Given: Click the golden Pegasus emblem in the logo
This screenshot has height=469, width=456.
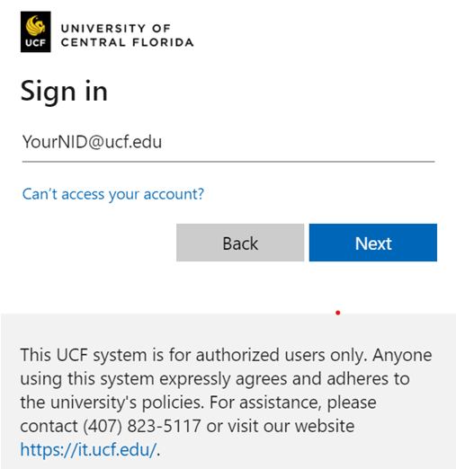Looking at the screenshot, I should tap(35, 25).
